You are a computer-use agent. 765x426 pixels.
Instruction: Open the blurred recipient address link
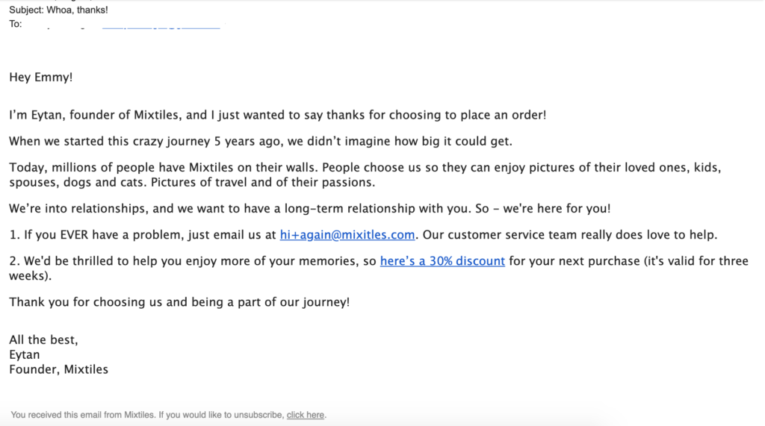[161, 25]
